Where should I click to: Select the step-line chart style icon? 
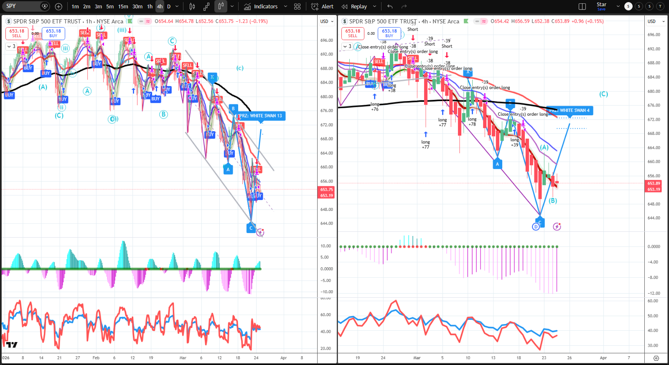206,6
